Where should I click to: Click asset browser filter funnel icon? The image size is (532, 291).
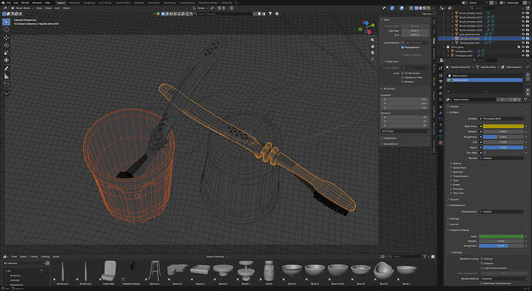[425, 257]
